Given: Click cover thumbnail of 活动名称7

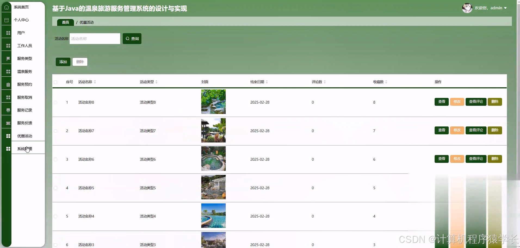Looking at the screenshot, I should pos(213,130).
